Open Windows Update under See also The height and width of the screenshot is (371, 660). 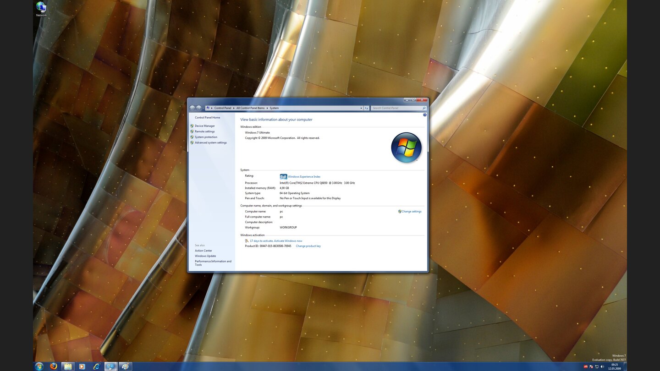205,256
